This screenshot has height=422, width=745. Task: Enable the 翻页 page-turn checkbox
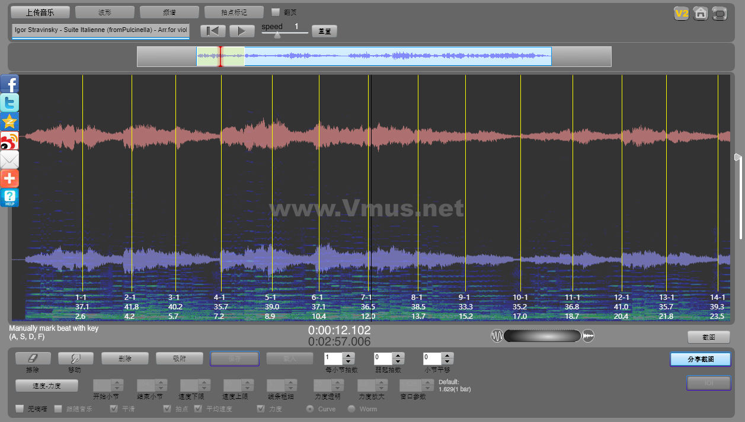click(276, 12)
